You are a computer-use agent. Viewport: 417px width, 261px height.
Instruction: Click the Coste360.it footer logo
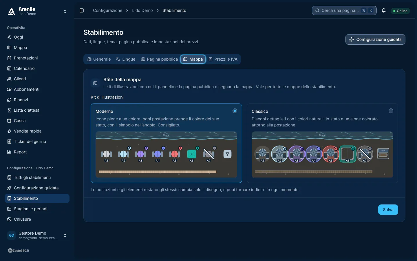(x=19, y=251)
